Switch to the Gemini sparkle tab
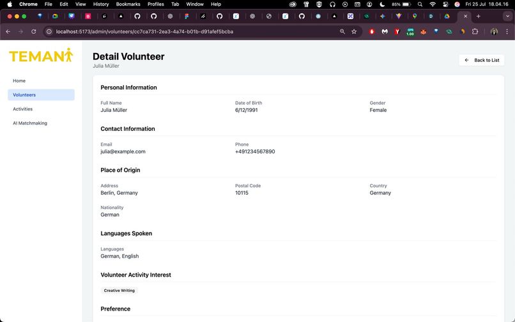 tap(383, 16)
